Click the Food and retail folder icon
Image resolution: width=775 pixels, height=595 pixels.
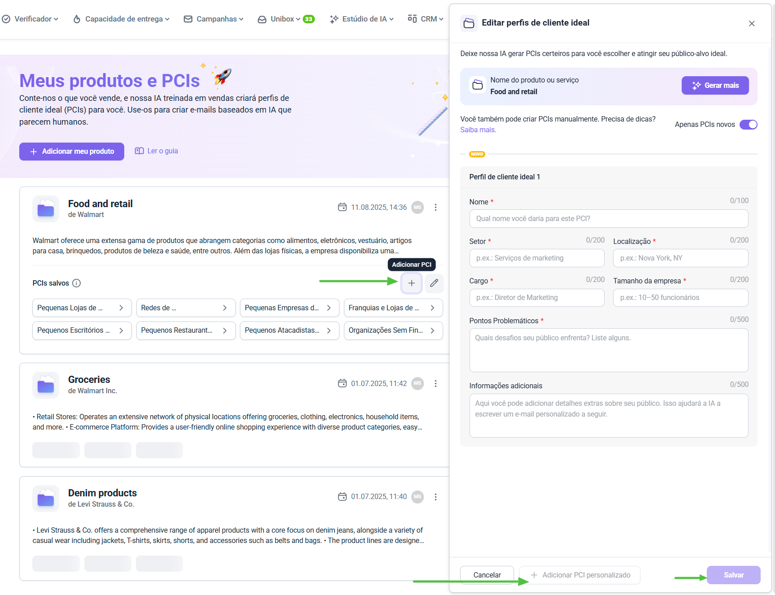46,209
